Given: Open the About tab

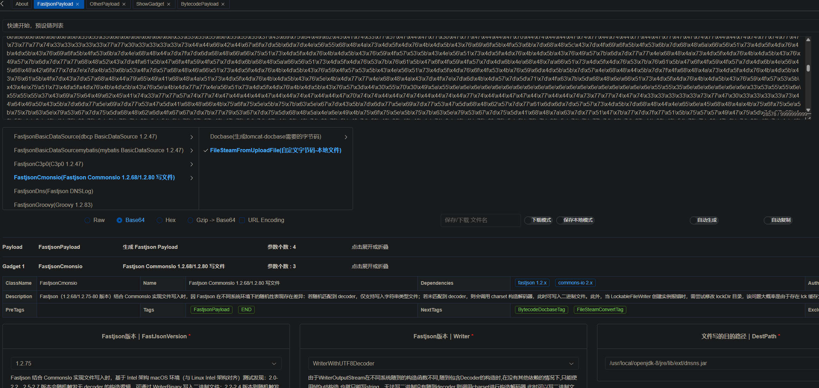Looking at the screenshot, I should pos(22,4).
